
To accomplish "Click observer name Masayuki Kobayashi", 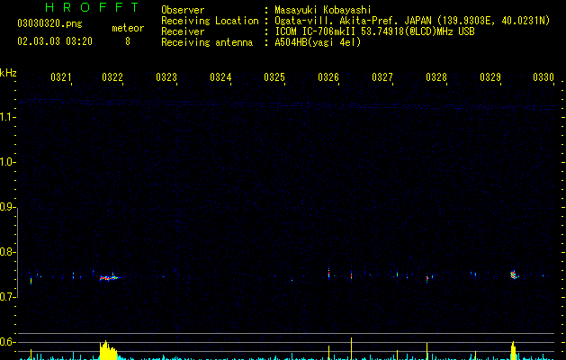I will [323, 10].
